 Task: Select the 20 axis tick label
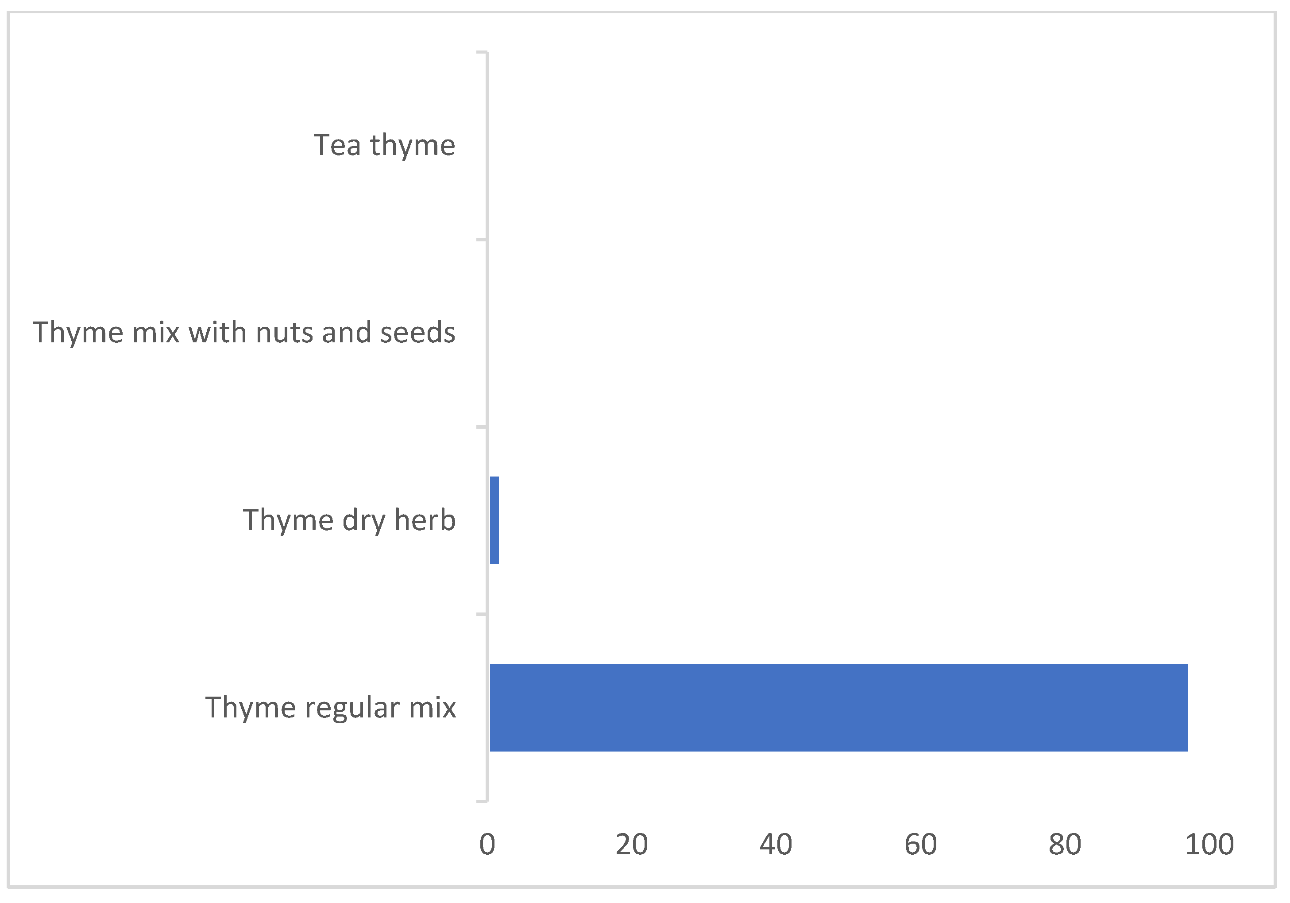click(x=632, y=845)
